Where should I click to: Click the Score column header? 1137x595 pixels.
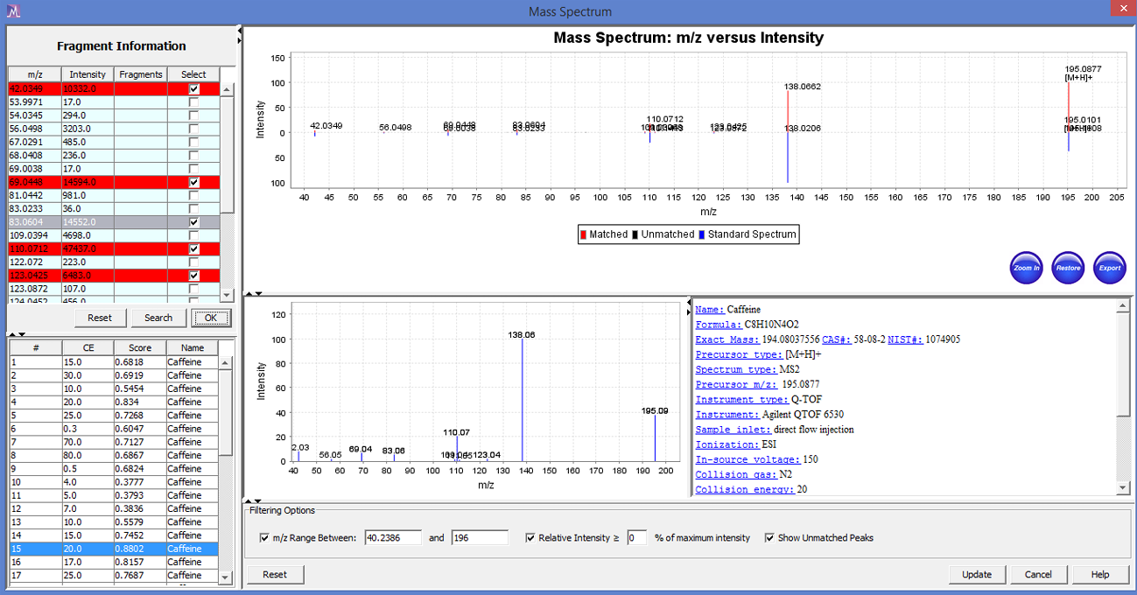pos(140,347)
